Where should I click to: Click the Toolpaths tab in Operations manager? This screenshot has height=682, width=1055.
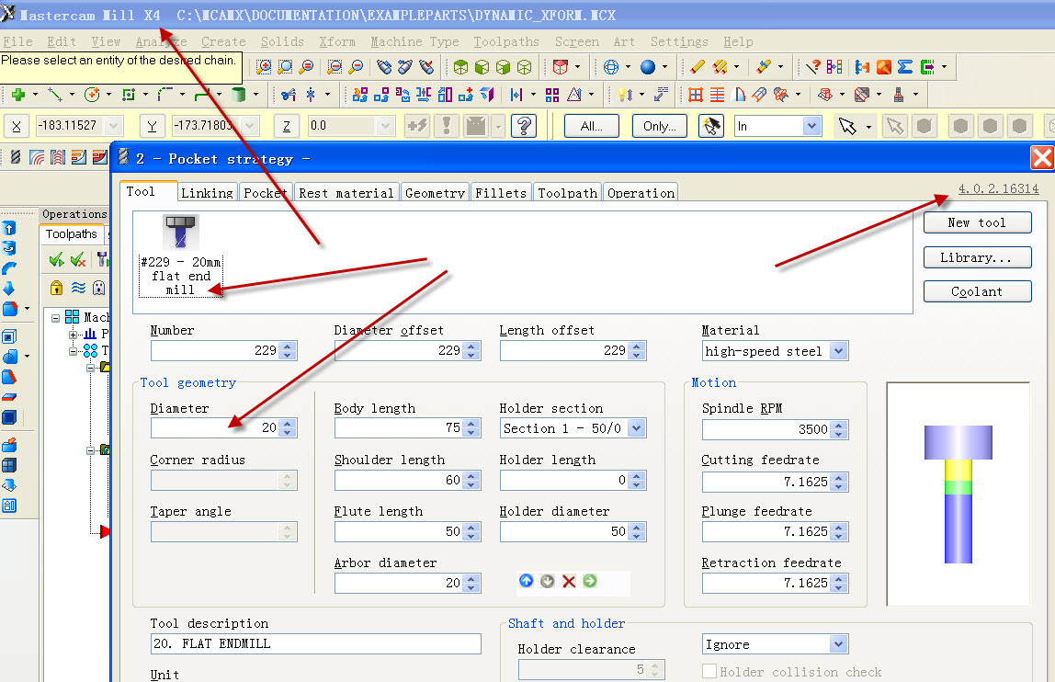click(72, 234)
